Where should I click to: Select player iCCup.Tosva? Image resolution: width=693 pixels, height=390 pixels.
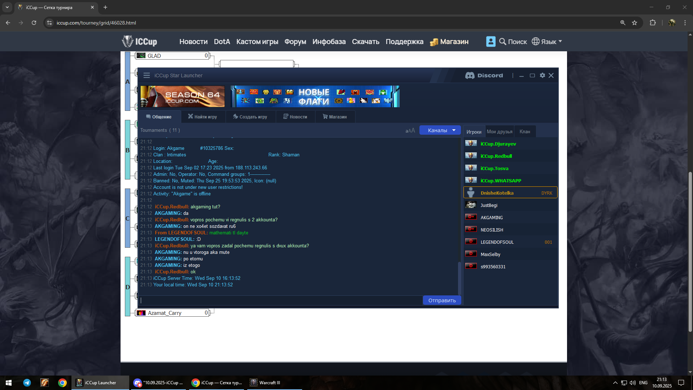tap(510, 168)
